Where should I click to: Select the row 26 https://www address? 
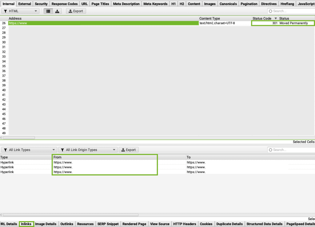coord(103,23)
